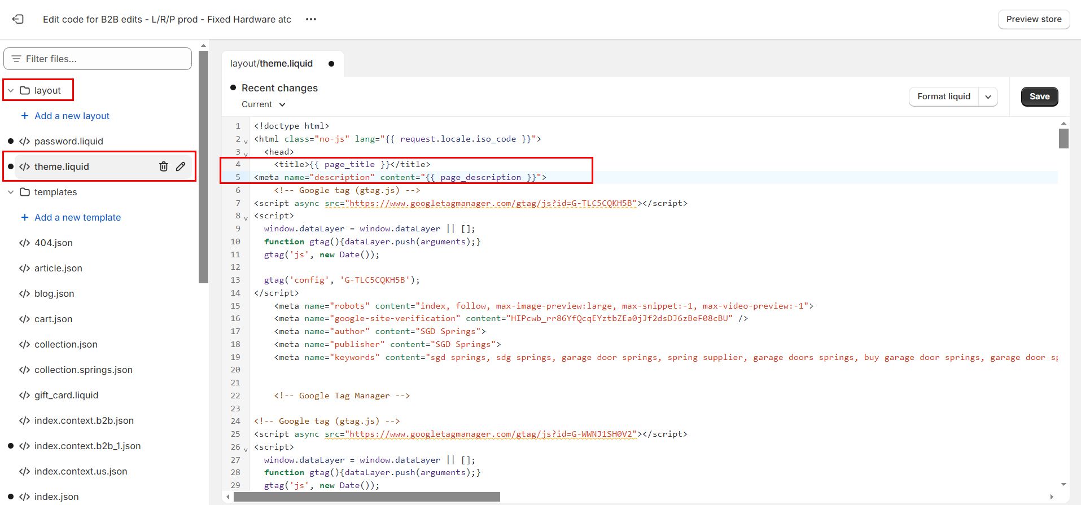This screenshot has height=505, width=1081.
Task: Click the plus icon for new layout
Action: click(x=25, y=116)
